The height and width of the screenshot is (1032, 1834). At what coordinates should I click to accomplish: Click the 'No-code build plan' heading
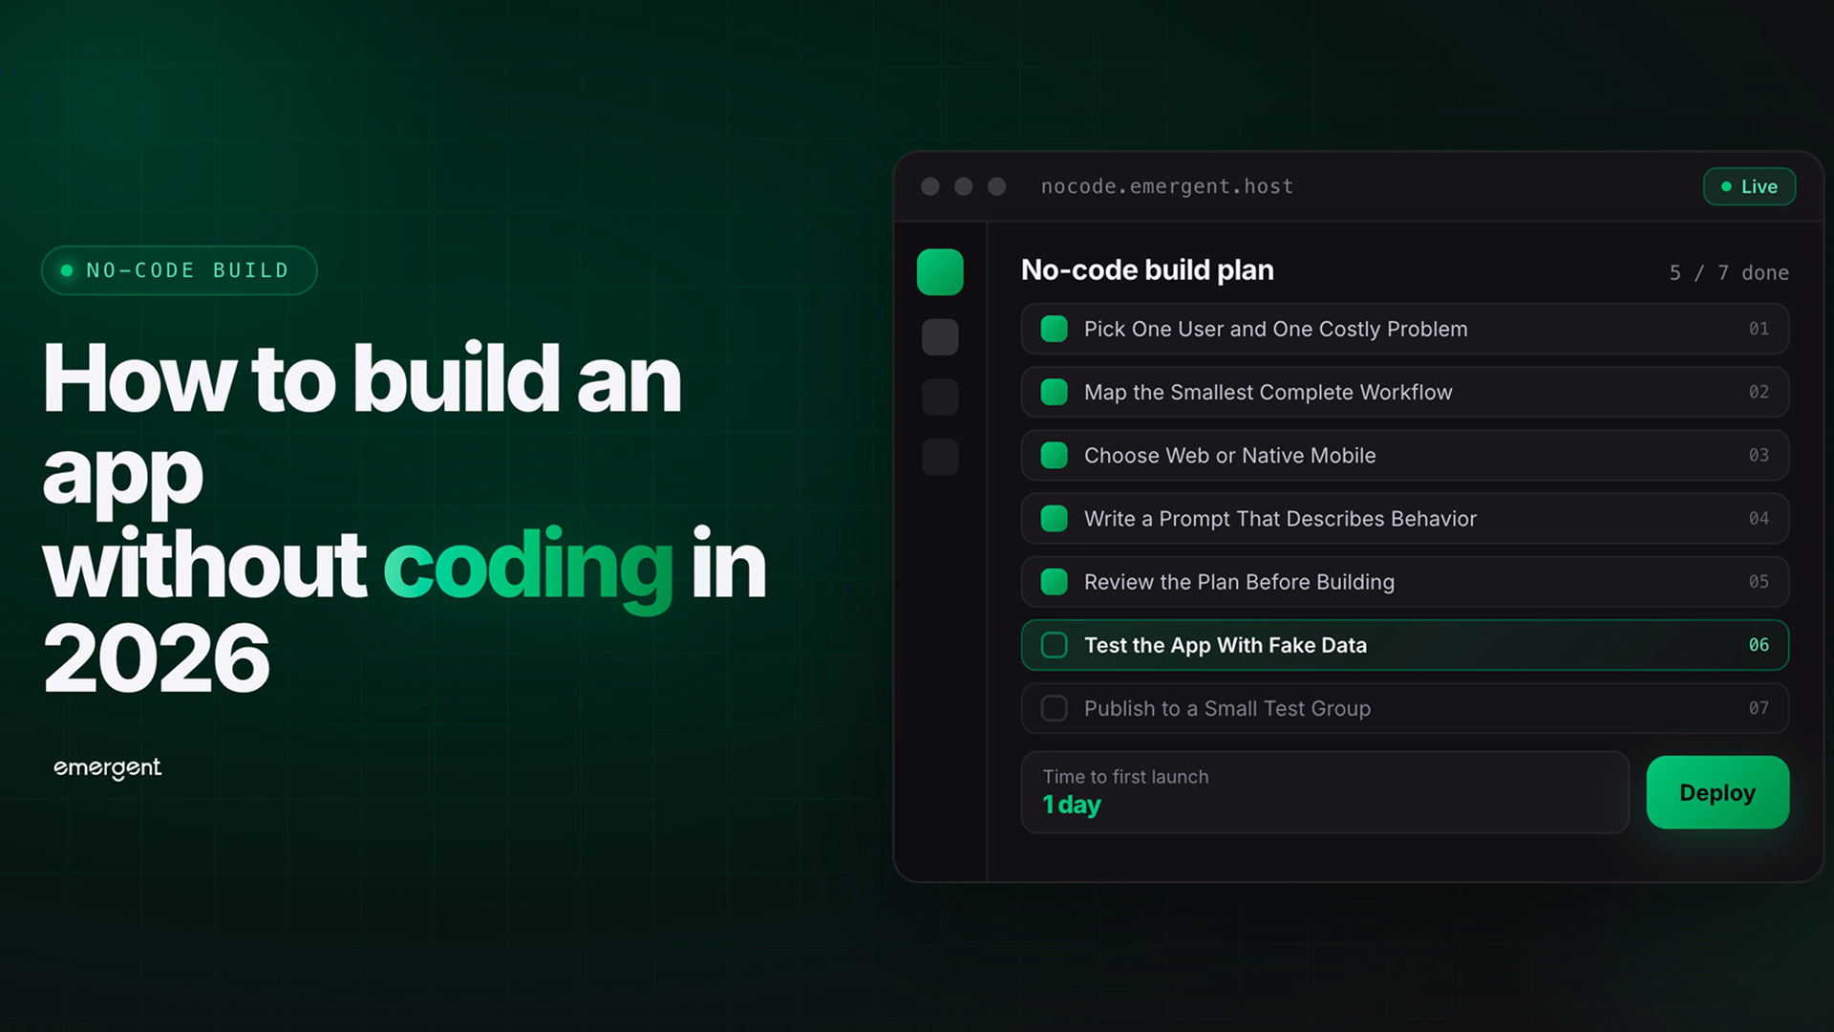1147,270
